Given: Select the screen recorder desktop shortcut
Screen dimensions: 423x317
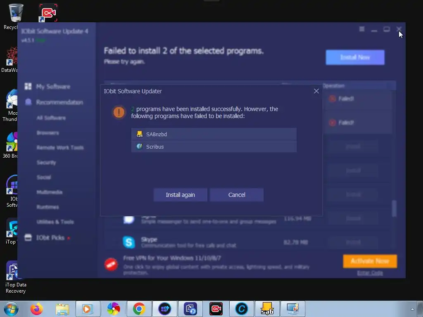Looking at the screenshot, I should click(x=48, y=12).
